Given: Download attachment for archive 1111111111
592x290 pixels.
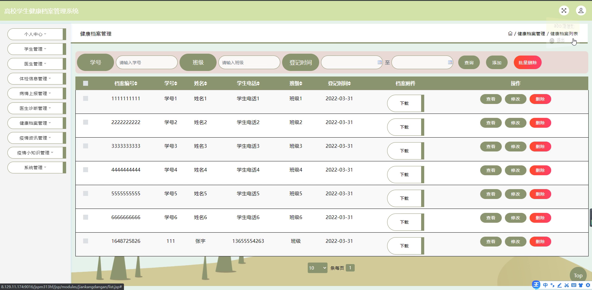Looking at the screenshot, I should (405, 103).
